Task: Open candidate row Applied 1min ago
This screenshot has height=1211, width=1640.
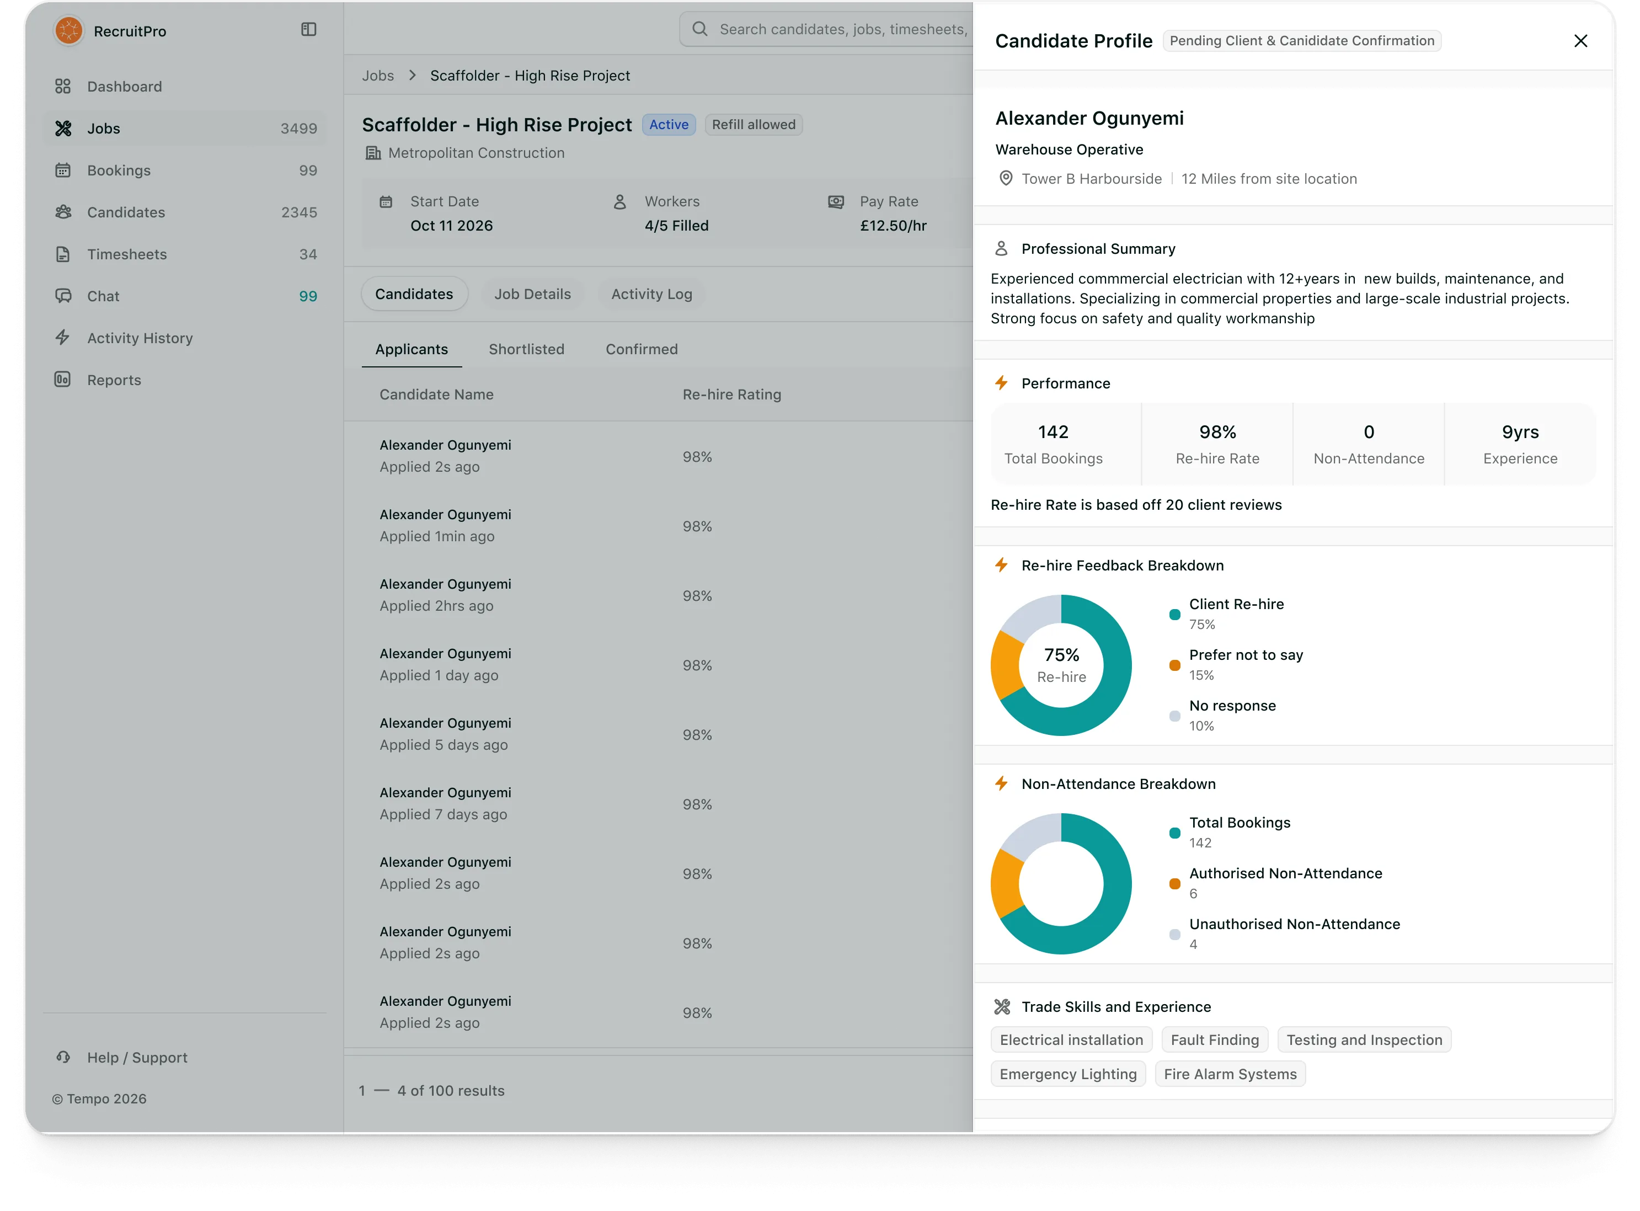Action: (658, 526)
